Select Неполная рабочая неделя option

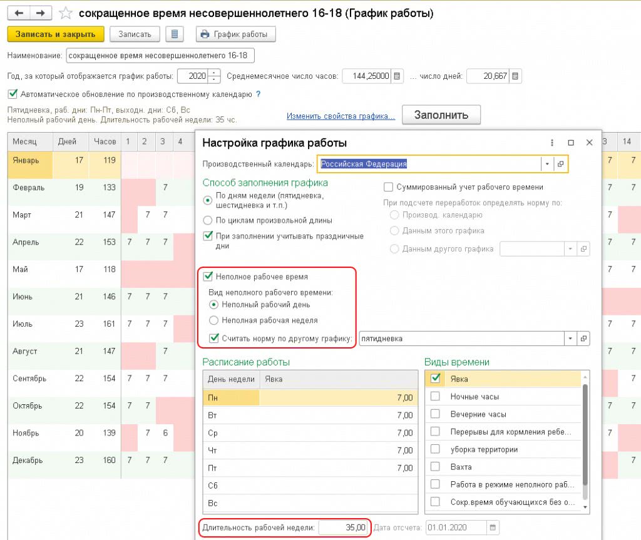coord(214,320)
